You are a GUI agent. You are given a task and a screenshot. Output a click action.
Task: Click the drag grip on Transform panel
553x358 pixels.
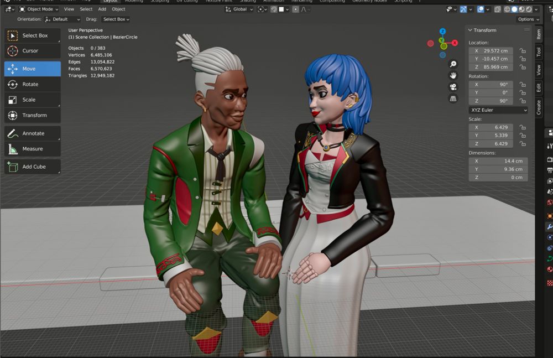pos(527,30)
